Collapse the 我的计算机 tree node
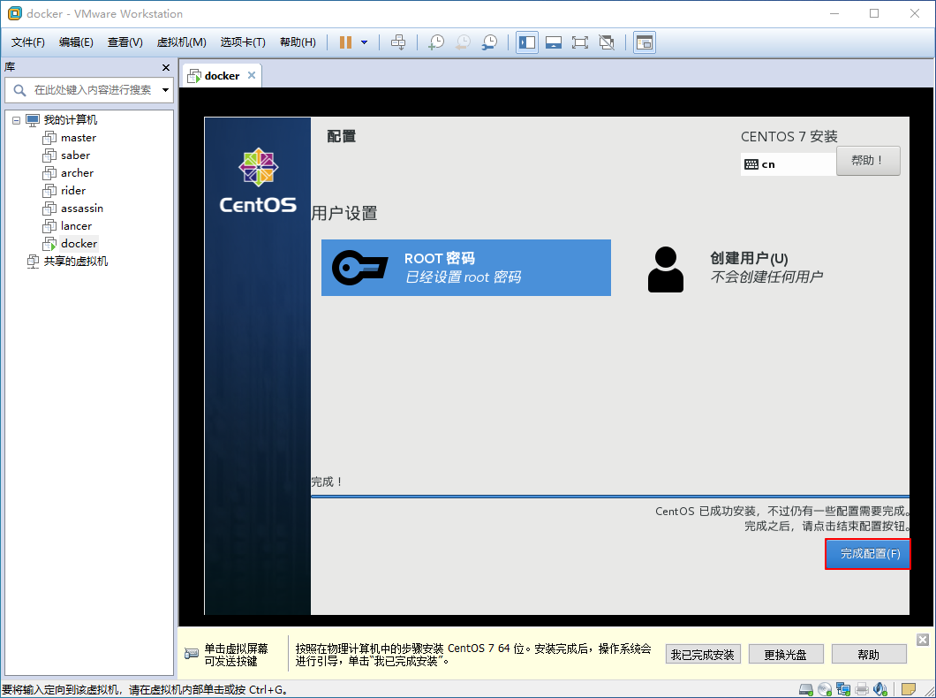 [x=14, y=119]
